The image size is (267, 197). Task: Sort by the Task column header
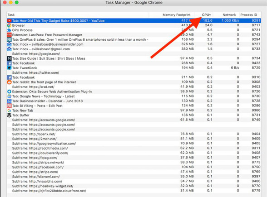pyautogui.click(x=78, y=15)
